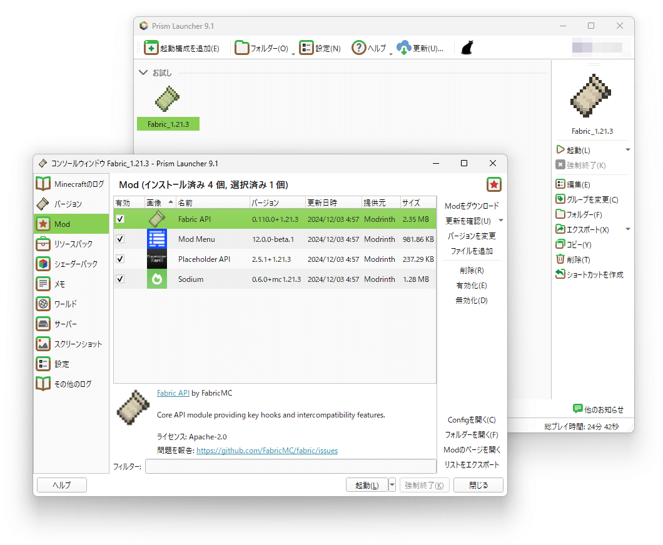This screenshot has height=545, width=663.
Task: Toggle the Placeholder API enabled checkbox
Action: 121,259
